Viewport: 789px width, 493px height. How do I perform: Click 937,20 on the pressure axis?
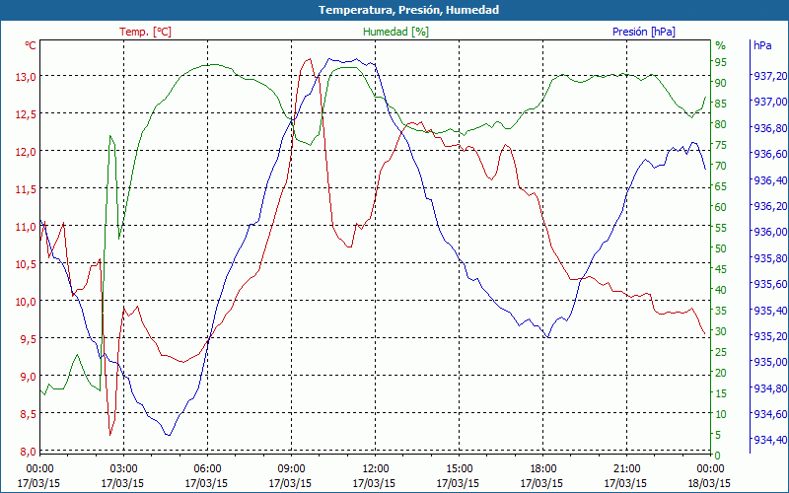770,76
